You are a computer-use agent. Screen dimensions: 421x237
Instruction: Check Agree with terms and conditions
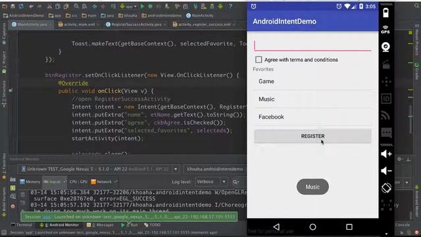[259, 59]
